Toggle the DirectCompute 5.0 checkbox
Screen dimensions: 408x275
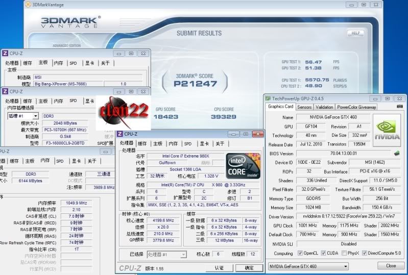[x=364, y=253]
